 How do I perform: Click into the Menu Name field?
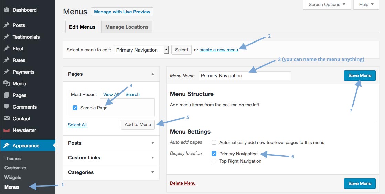point(245,76)
